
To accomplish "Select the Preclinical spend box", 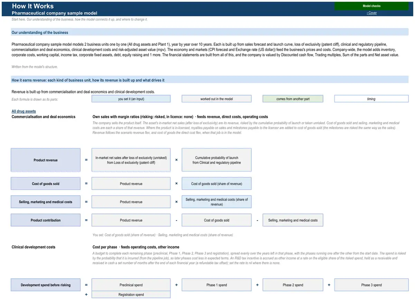I will [x=131, y=285].
